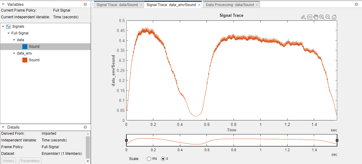Select the s scale radio button
This screenshot has width=362, height=164.
click(163, 159)
